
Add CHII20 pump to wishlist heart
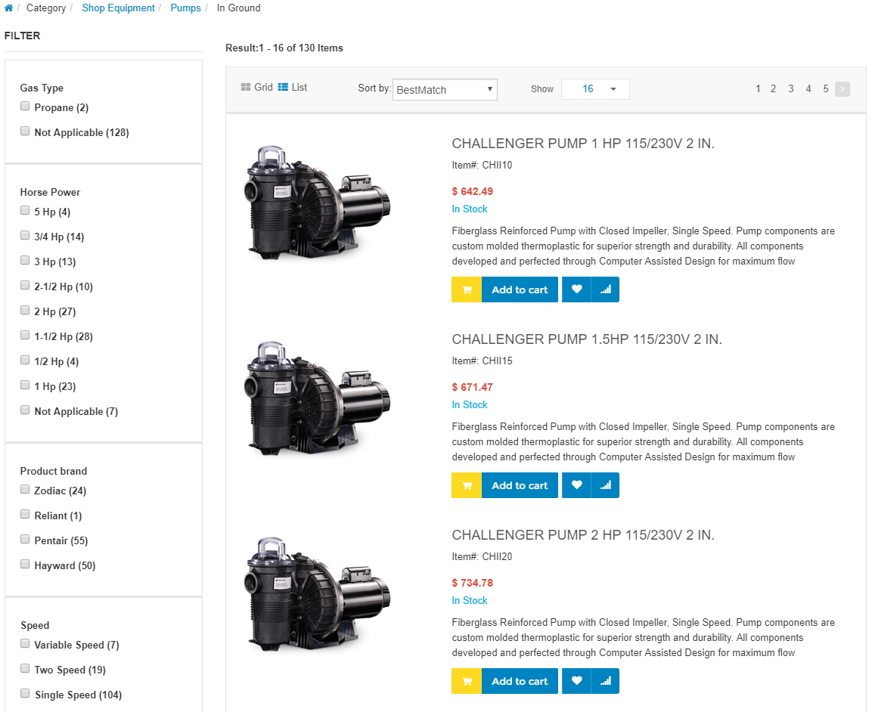[577, 681]
